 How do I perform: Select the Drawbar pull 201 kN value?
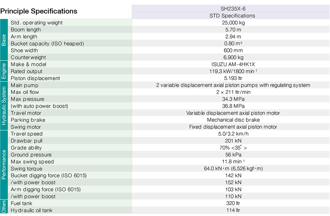(233, 141)
